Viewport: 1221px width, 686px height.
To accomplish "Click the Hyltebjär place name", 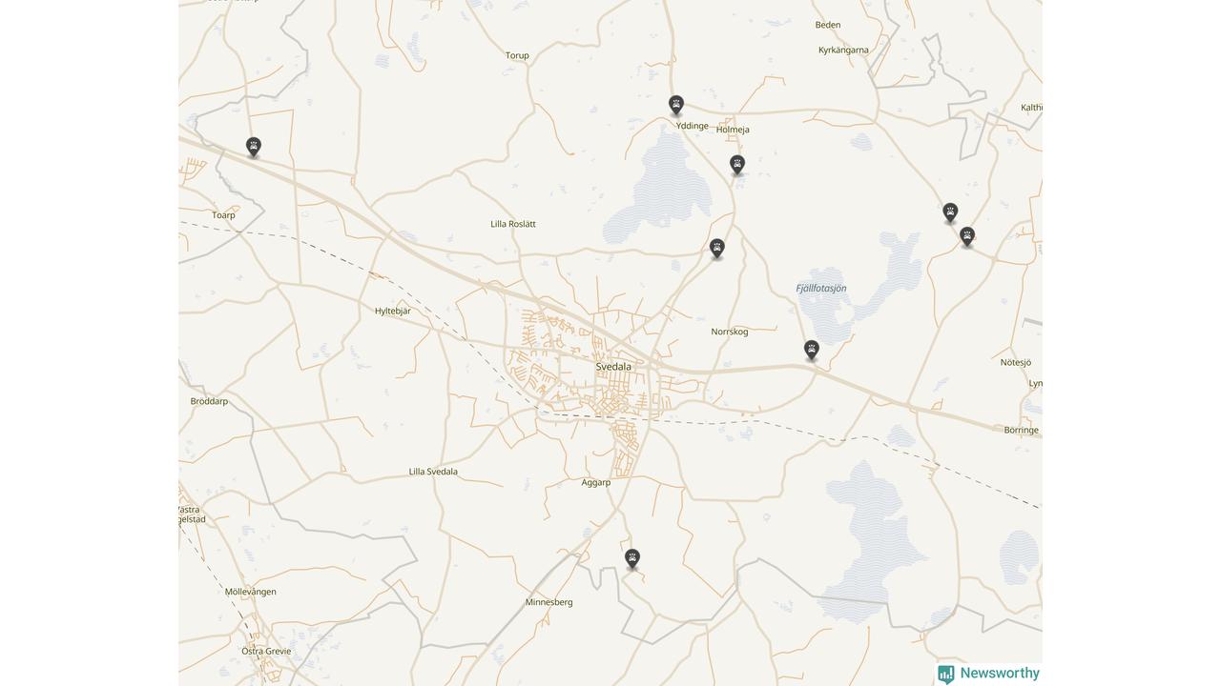I will (x=393, y=312).
